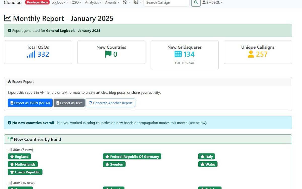Click the line chart icon beside Monthly Report heading
Viewport: 302px width, 189px height.
7,18
